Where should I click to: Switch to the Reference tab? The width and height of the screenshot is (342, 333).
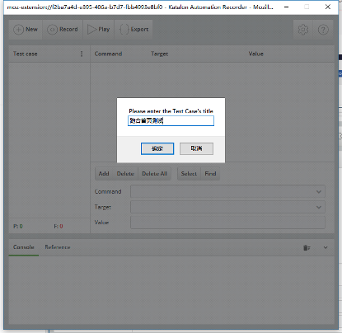point(58,247)
